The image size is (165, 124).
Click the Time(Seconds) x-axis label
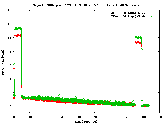tap(86, 122)
